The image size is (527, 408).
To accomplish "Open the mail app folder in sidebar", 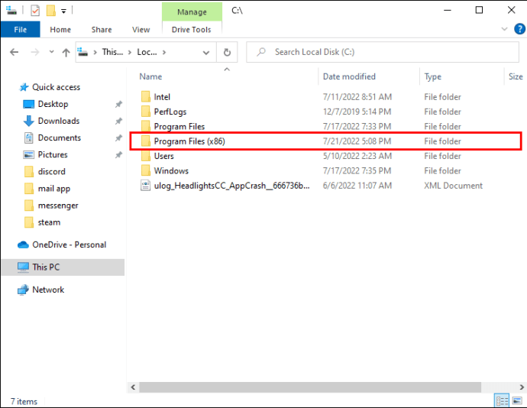I will tap(53, 189).
